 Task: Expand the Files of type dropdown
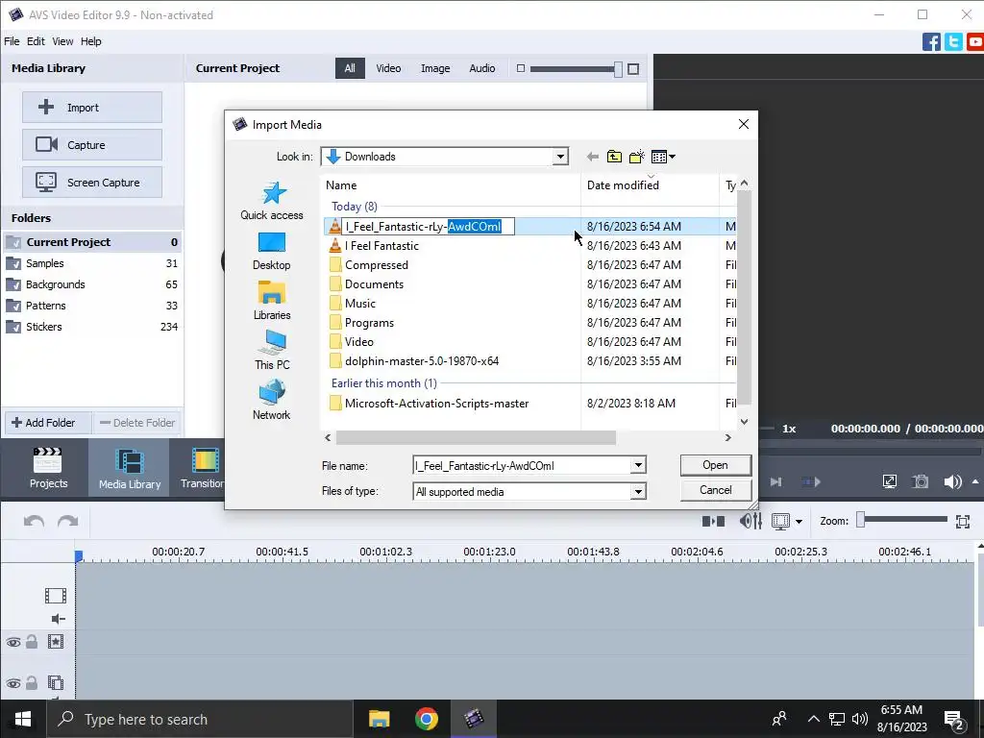(638, 491)
